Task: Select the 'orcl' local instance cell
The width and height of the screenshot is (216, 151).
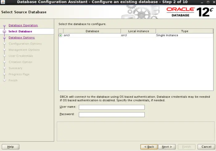Action: click(x=138, y=35)
